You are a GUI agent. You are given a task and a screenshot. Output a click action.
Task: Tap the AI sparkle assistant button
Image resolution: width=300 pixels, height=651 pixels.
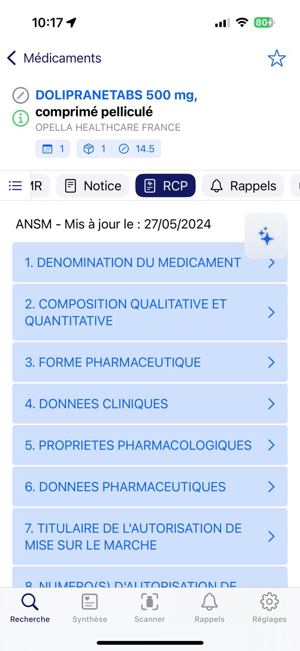(266, 235)
